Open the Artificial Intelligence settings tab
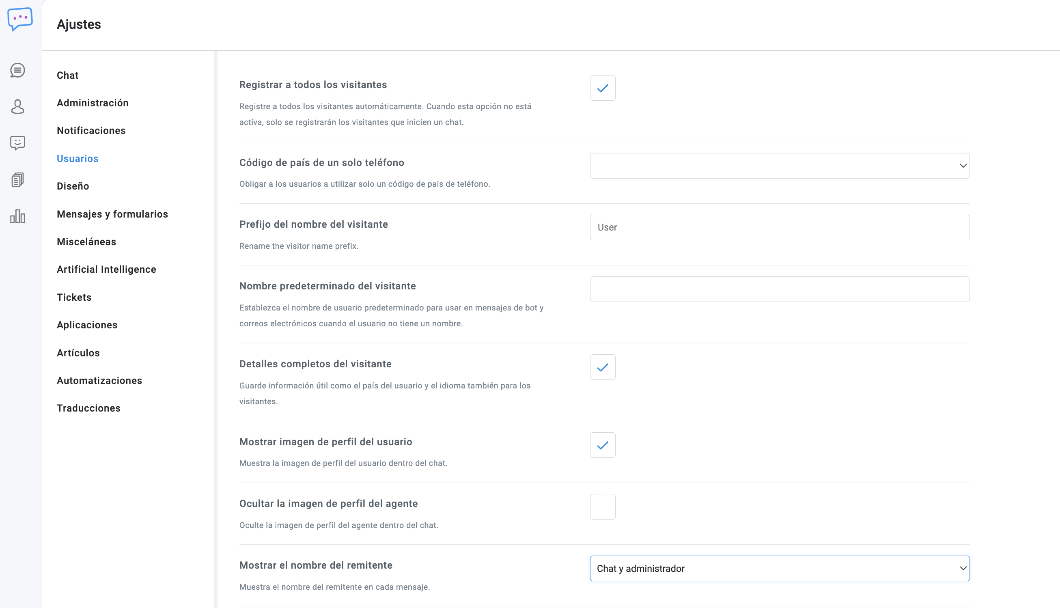 [106, 270]
